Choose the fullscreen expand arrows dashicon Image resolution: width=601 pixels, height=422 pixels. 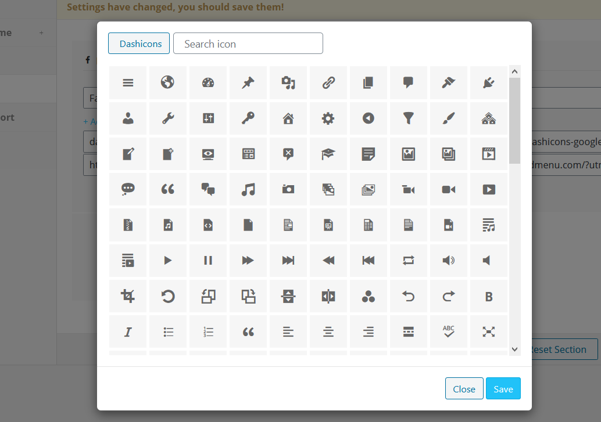(489, 331)
